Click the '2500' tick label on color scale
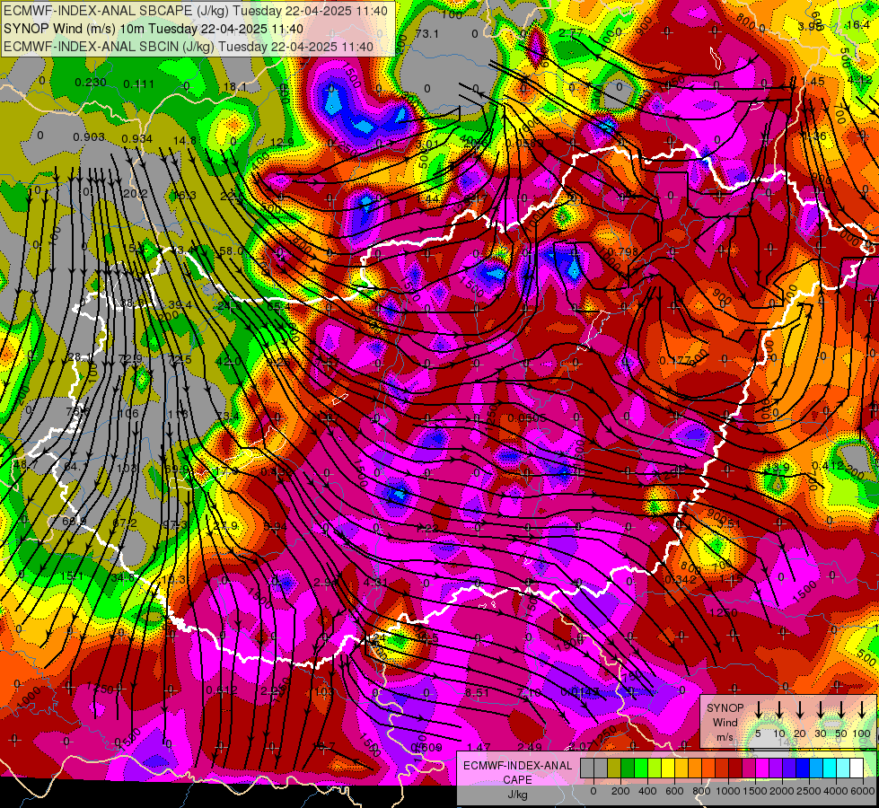 click(x=809, y=791)
